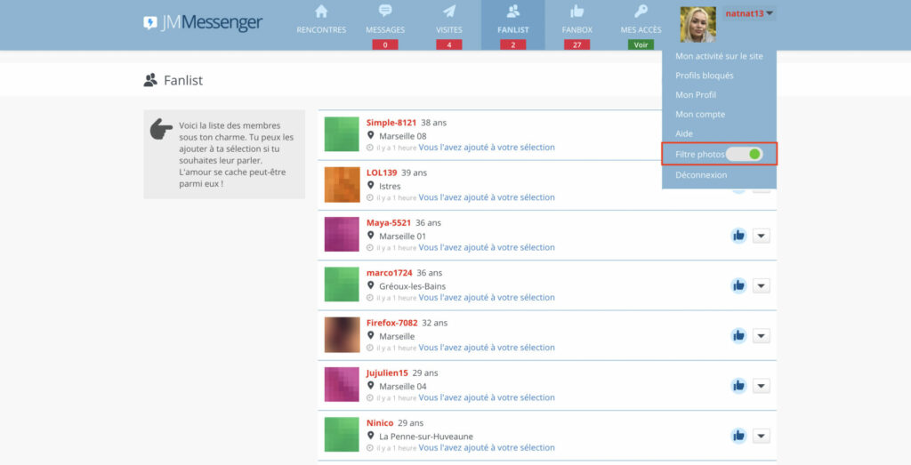Expand dropdown arrow next to marco1724
Screen dimensions: 911x465
pos(762,285)
